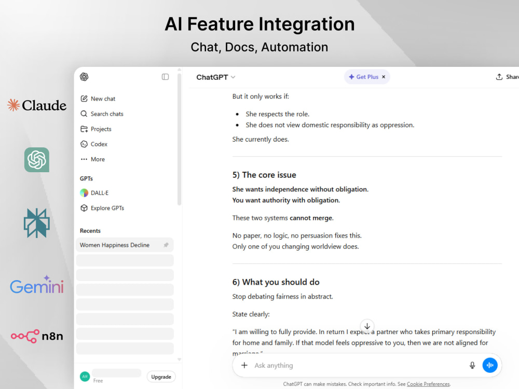
Task: Collapse the sidebar with the panel toggle icon
Action: [165, 77]
